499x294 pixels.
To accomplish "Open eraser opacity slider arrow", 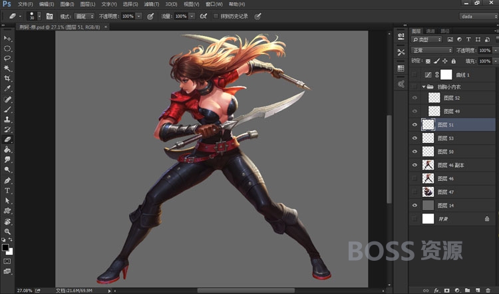I will [x=139, y=16].
